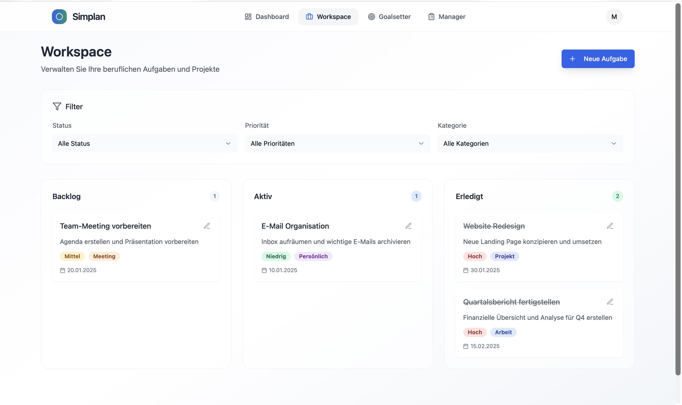Edit the Website Redesign task
This screenshot has width=682, height=405.
click(610, 225)
